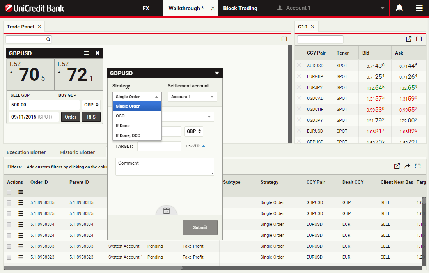The width and height of the screenshot is (429, 273).
Task: Click the blotter share arrow icon
Action: (407, 166)
